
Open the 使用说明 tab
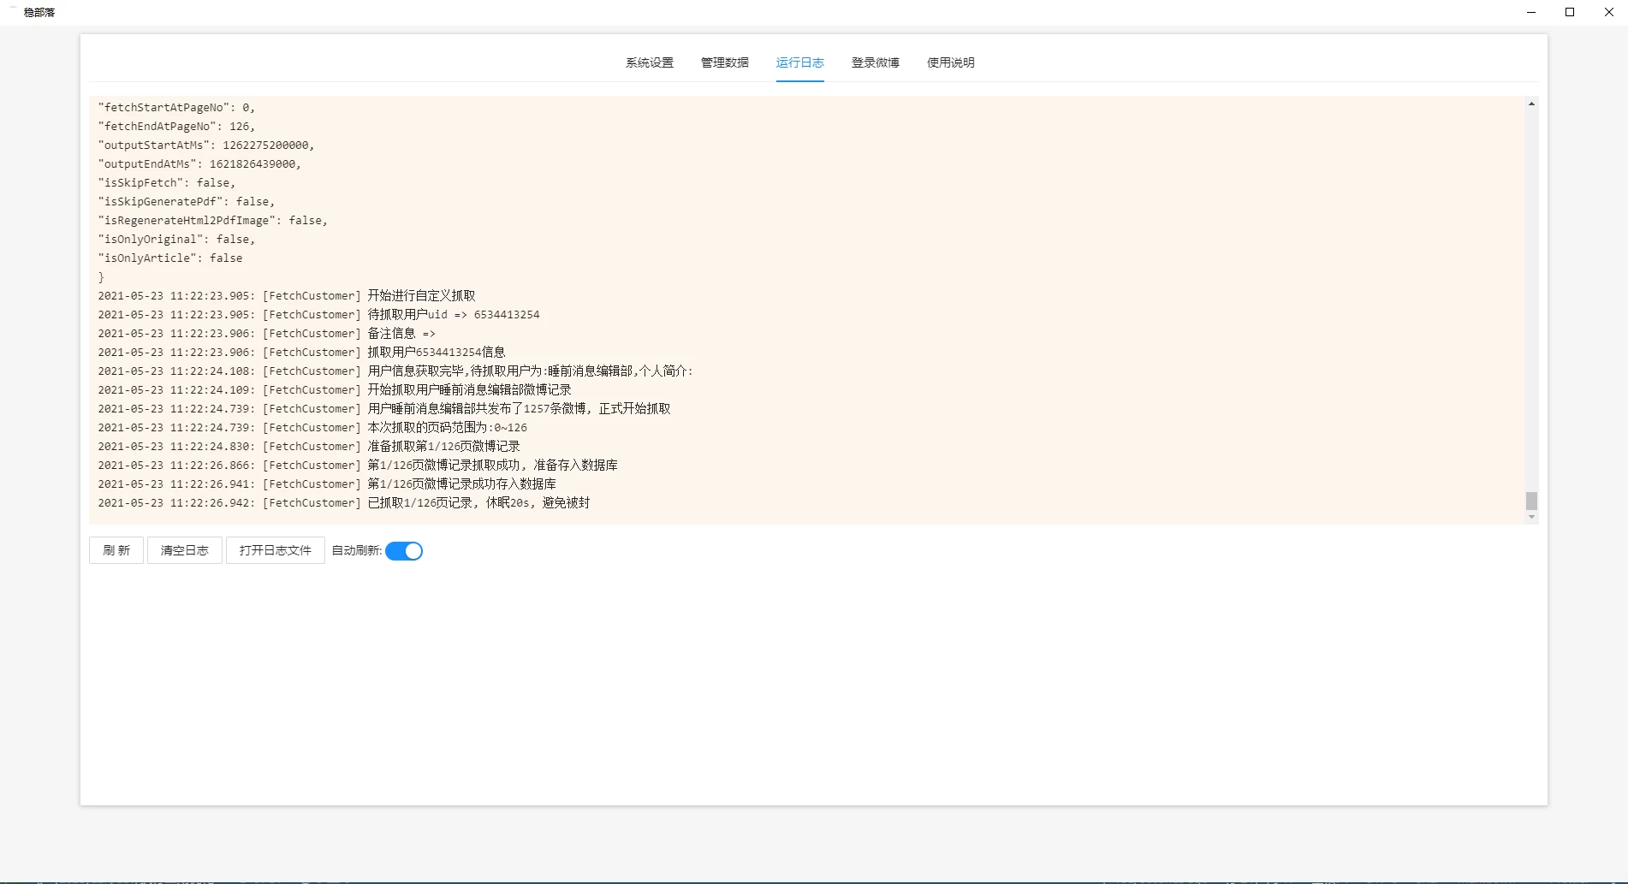point(950,62)
